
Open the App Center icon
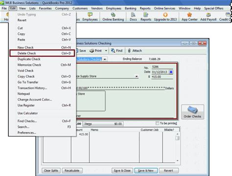189,17
